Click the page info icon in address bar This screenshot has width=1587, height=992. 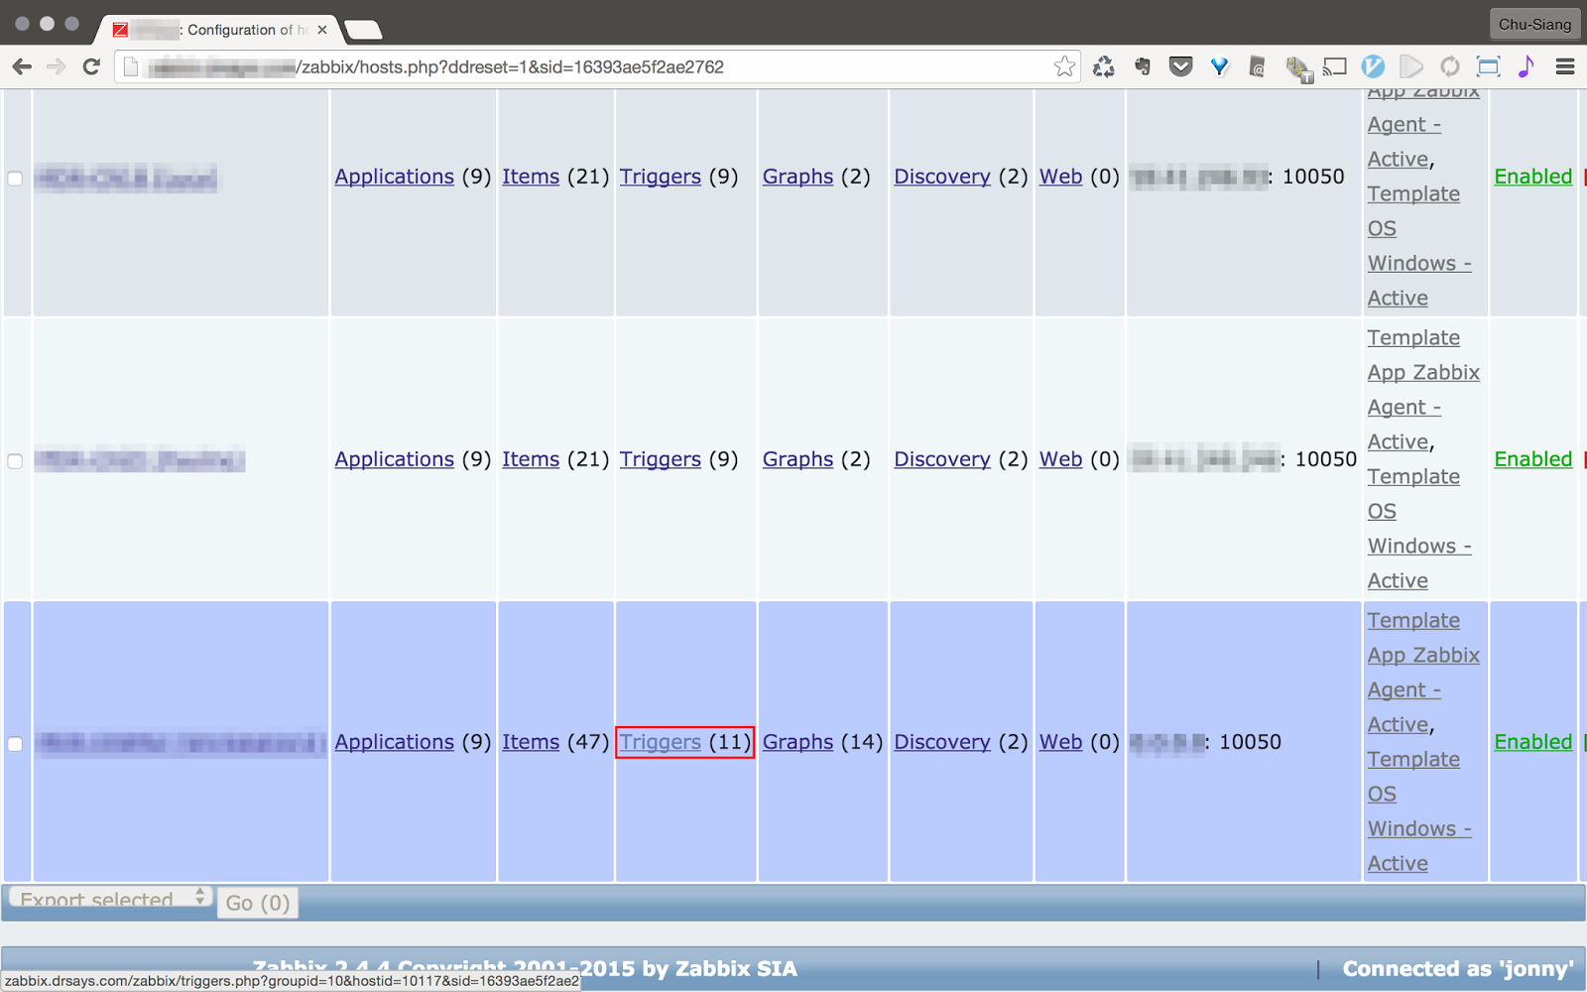click(x=131, y=66)
